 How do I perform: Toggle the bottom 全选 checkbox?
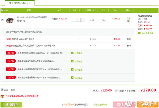pyautogui.click(x=2, y=90)
